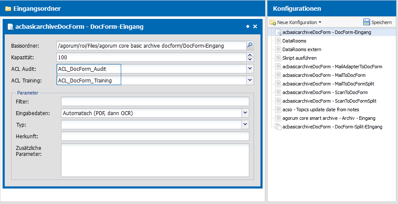Click the Basisordner search magnifier icon

[250, 46]
